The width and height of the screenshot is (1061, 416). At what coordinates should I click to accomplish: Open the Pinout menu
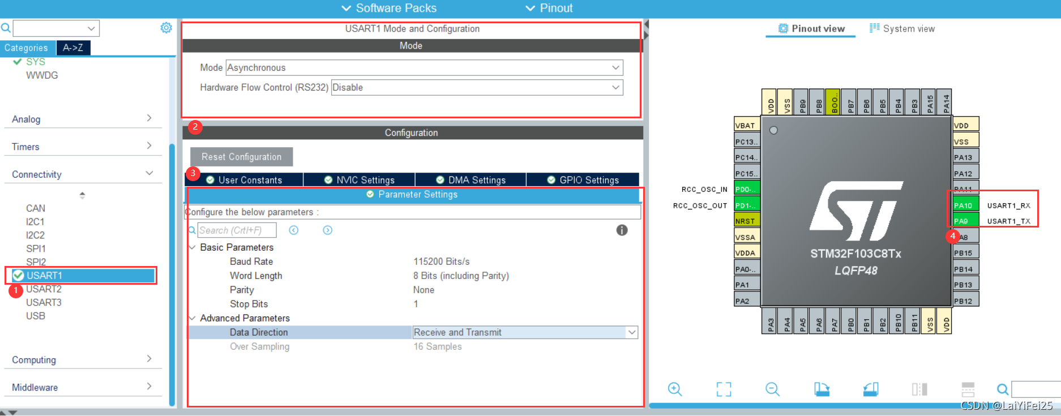pos(549,8)
